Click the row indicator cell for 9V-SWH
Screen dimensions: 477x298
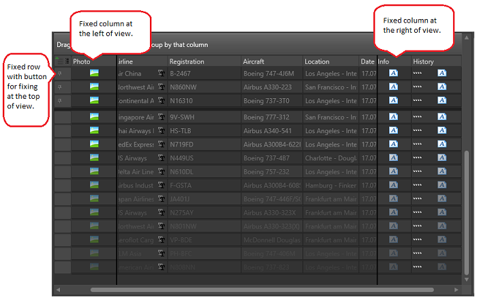coord(63,117)
